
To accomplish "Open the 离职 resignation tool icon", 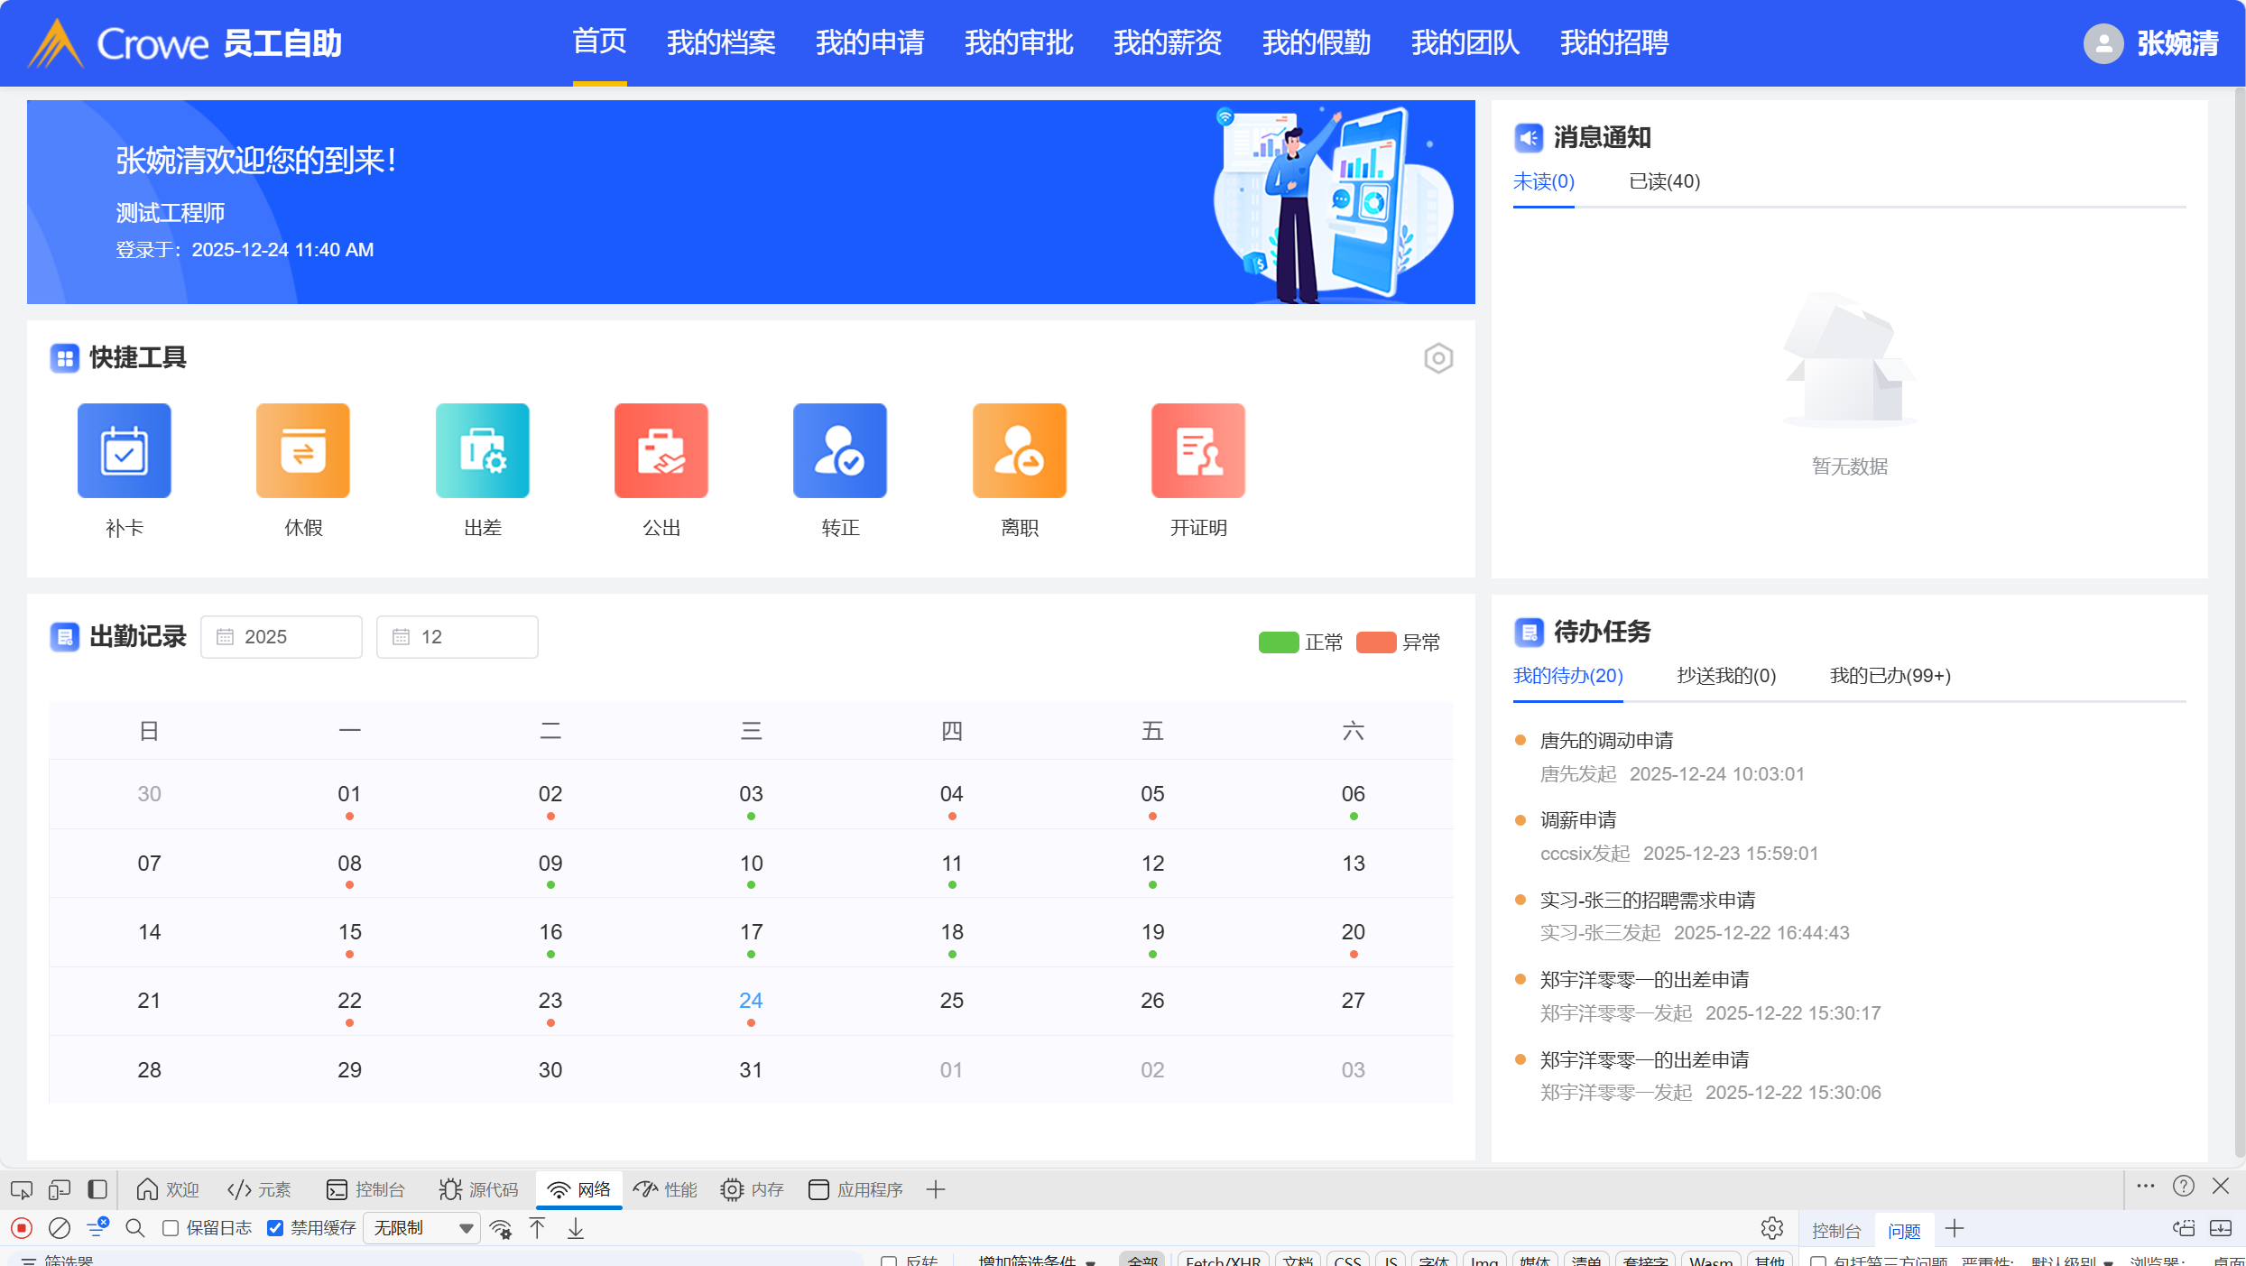I will tap(1019, 450).
